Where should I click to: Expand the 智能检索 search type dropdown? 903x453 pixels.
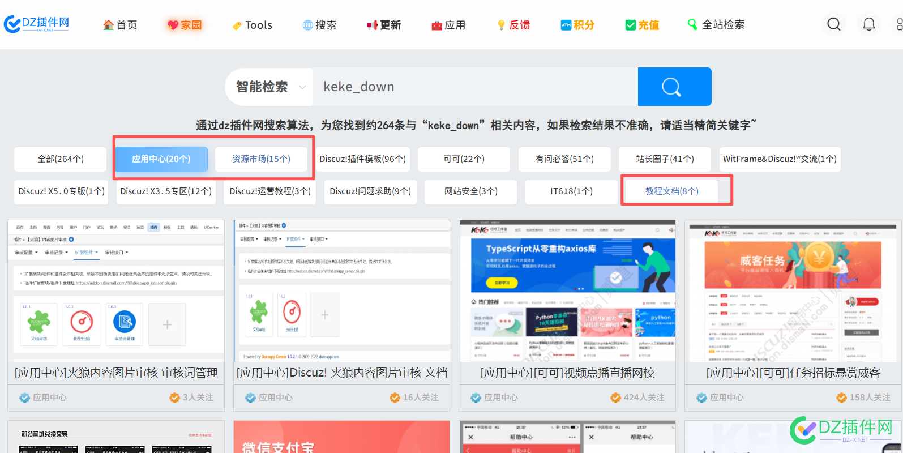[269, 87]
